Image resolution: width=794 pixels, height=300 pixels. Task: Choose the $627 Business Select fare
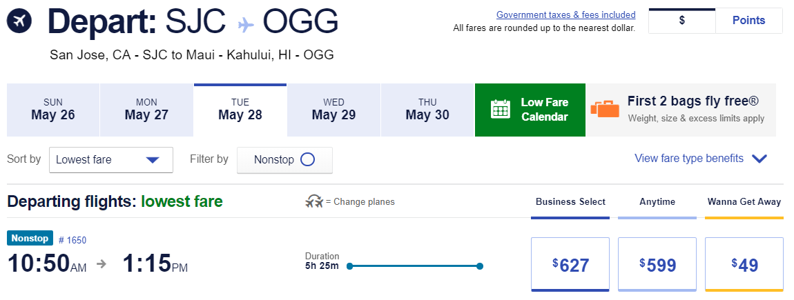tap(570, 264)
